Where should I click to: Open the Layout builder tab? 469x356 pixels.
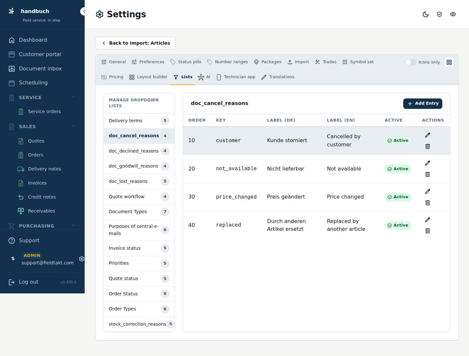(148, 77)
